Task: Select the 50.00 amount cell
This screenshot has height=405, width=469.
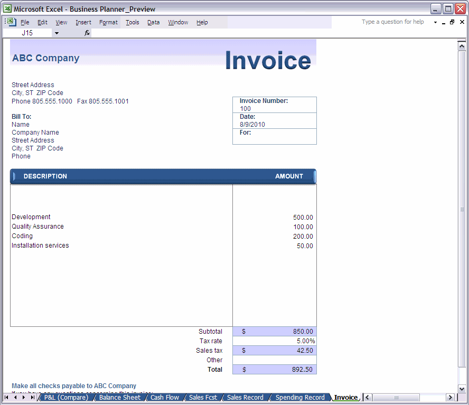Action: [305, 246]
